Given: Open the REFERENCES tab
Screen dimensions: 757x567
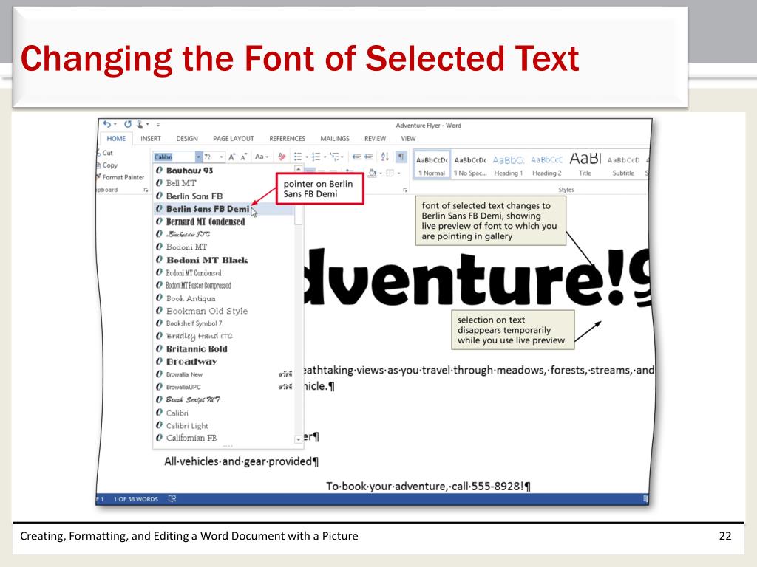Looking at the screenshot, I should 288,138.
